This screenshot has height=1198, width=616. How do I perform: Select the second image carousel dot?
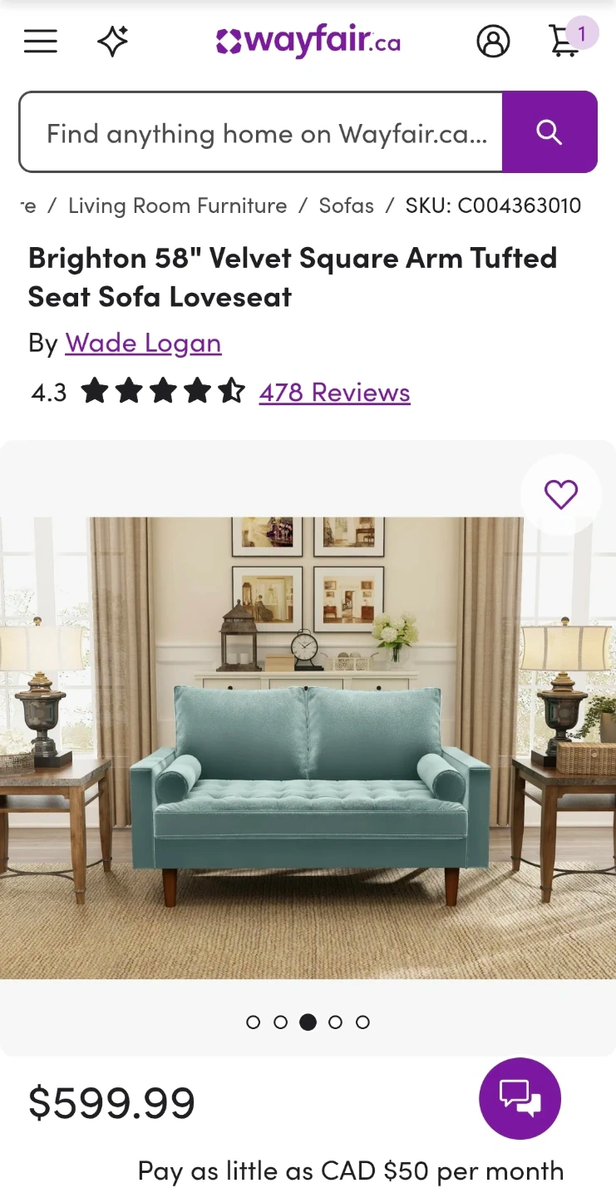(280, 1022)
